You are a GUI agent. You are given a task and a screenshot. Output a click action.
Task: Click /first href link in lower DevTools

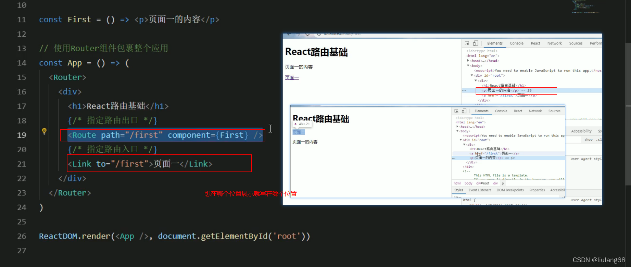493,153
